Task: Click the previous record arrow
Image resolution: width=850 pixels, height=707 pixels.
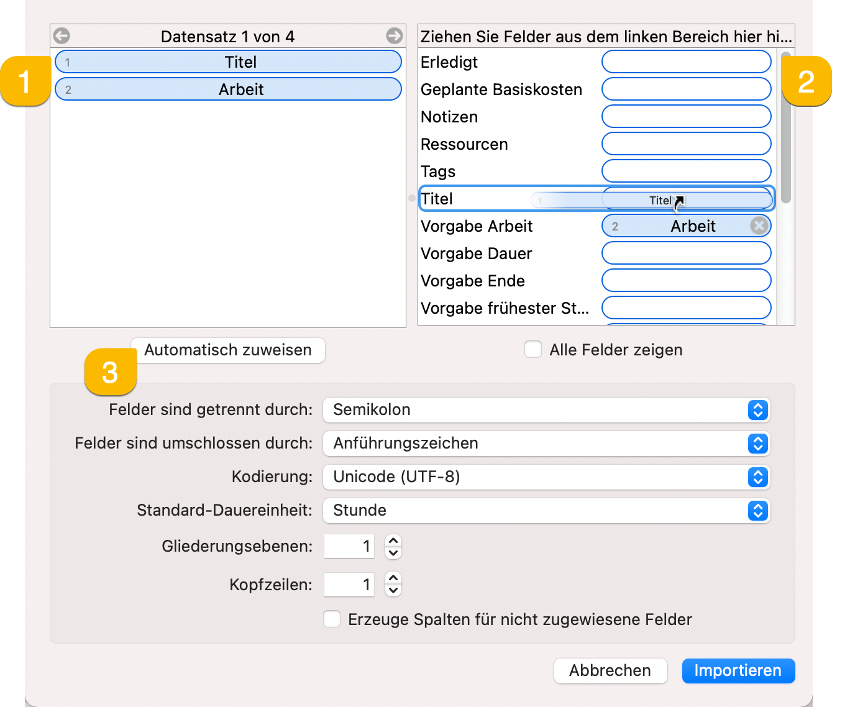Action: tap(62, 35)
